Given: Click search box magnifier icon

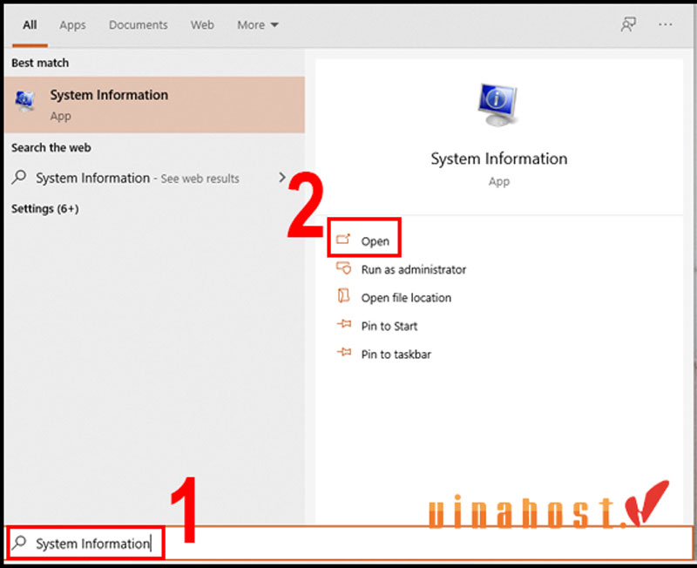Looking at the screenshot, I should tap(19, 543).
